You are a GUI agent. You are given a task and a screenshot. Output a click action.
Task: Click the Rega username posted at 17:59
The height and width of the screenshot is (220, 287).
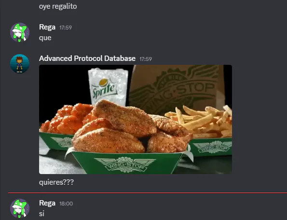point(47,27)
